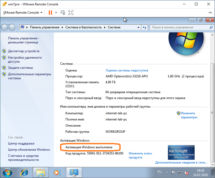This screenshot has width=215, height=178.
Task: Expand arrow after Система и безопасность
Action: [105, 27]
